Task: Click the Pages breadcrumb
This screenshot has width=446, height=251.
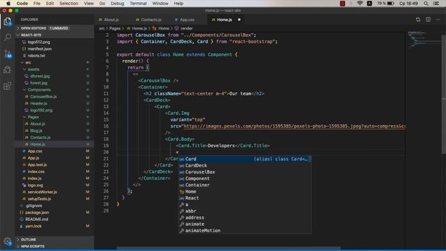Action: pyautogui.click(x=114, y=29)
